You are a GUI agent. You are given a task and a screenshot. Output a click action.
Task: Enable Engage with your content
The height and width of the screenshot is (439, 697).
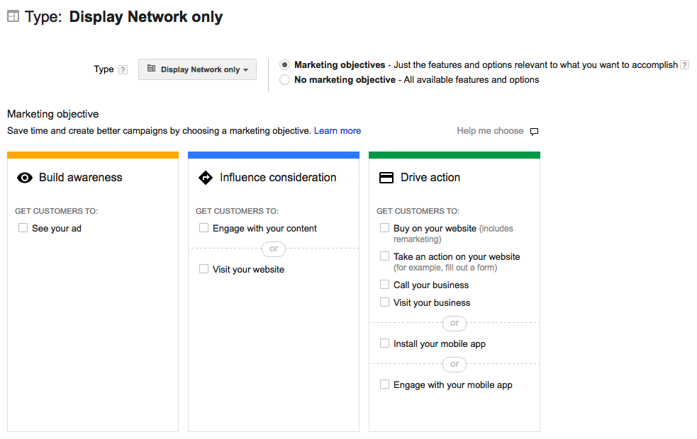point(203,228)
